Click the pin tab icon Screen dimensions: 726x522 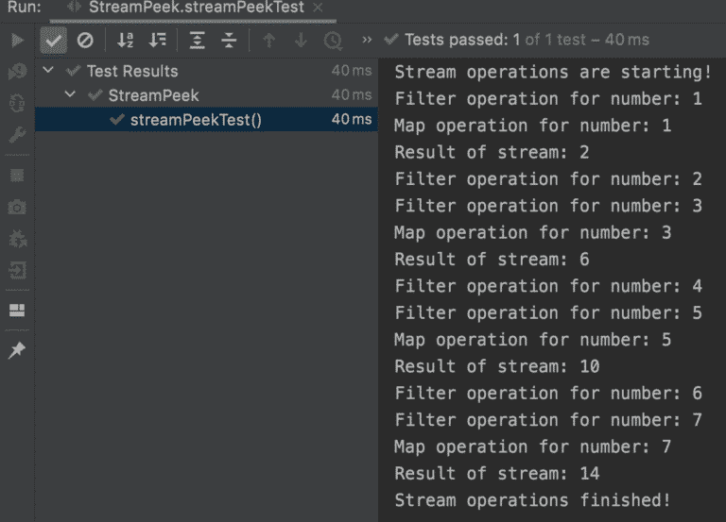pos(17,351)
